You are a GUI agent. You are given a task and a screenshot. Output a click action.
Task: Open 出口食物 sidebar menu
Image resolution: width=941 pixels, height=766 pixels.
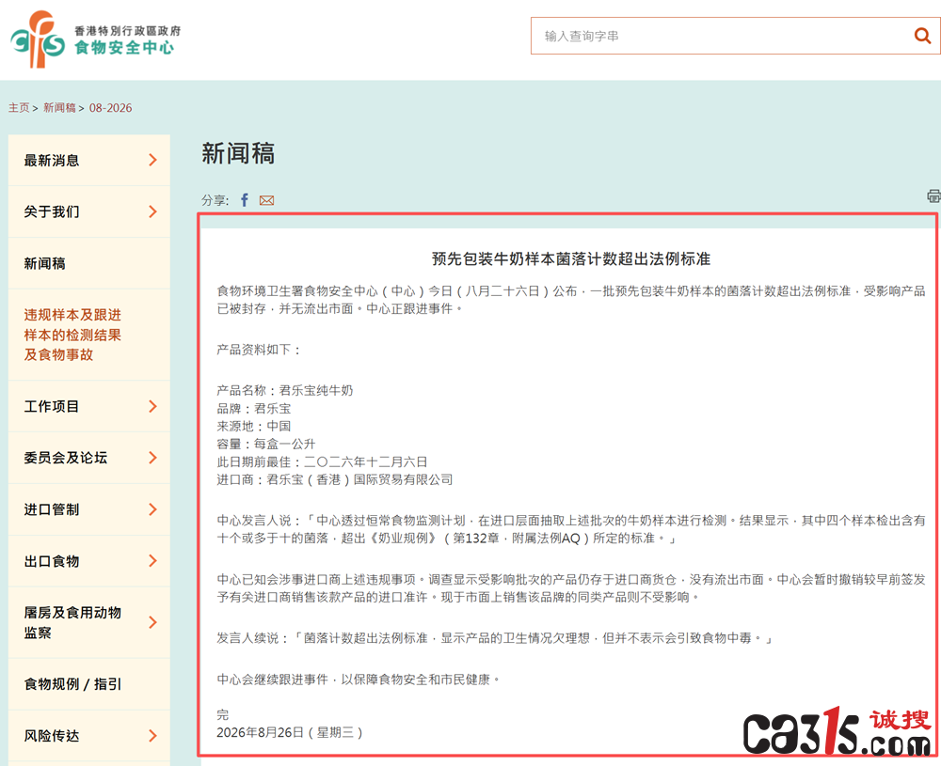pyautogui.click(x=88, y=561)
